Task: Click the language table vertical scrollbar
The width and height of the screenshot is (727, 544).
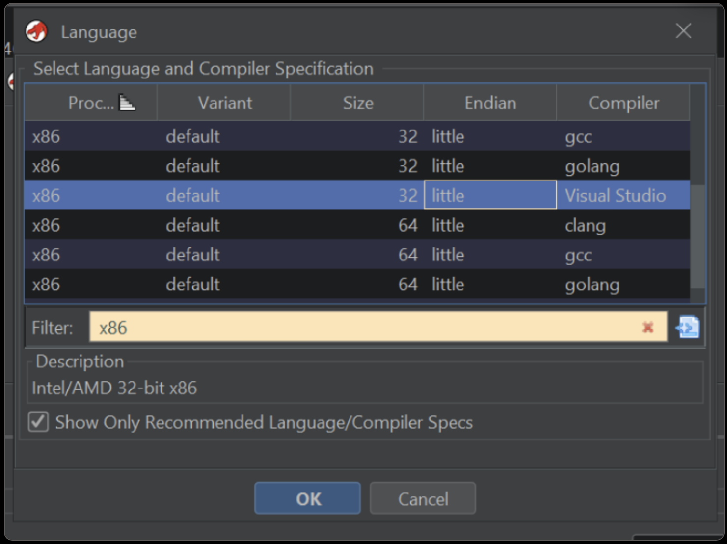Action: [x=698, y=235]
